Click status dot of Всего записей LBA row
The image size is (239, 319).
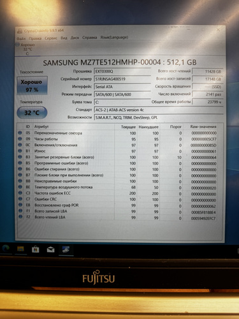20,211
